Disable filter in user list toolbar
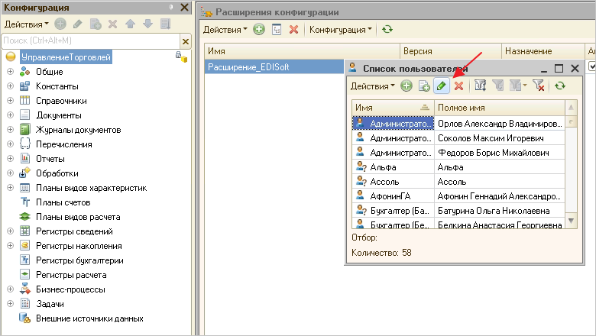Viewport: 596px width, 336px height. 538,86
